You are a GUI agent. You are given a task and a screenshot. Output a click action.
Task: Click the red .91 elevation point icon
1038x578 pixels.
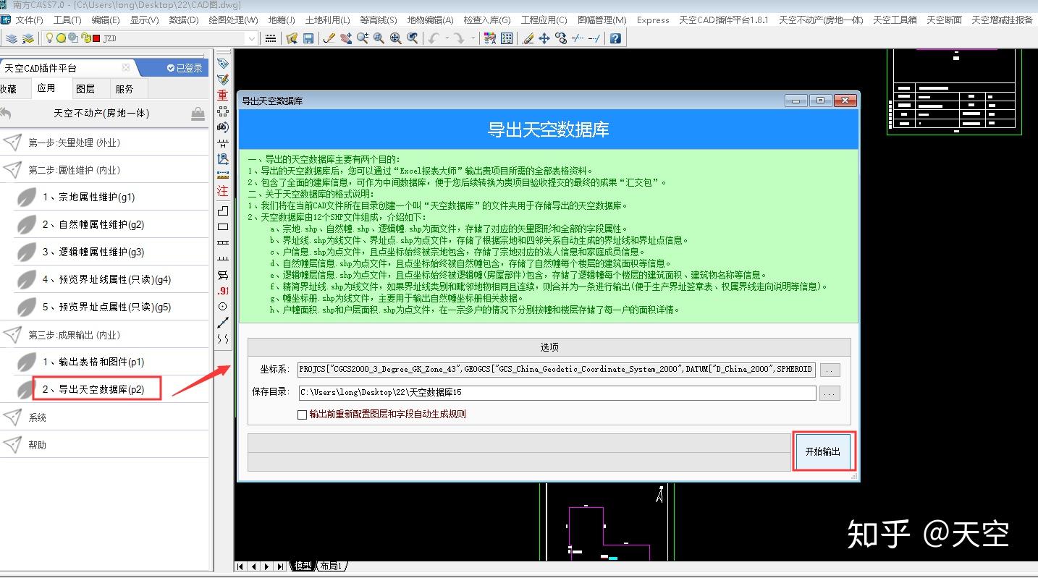[x=223, y=291]
